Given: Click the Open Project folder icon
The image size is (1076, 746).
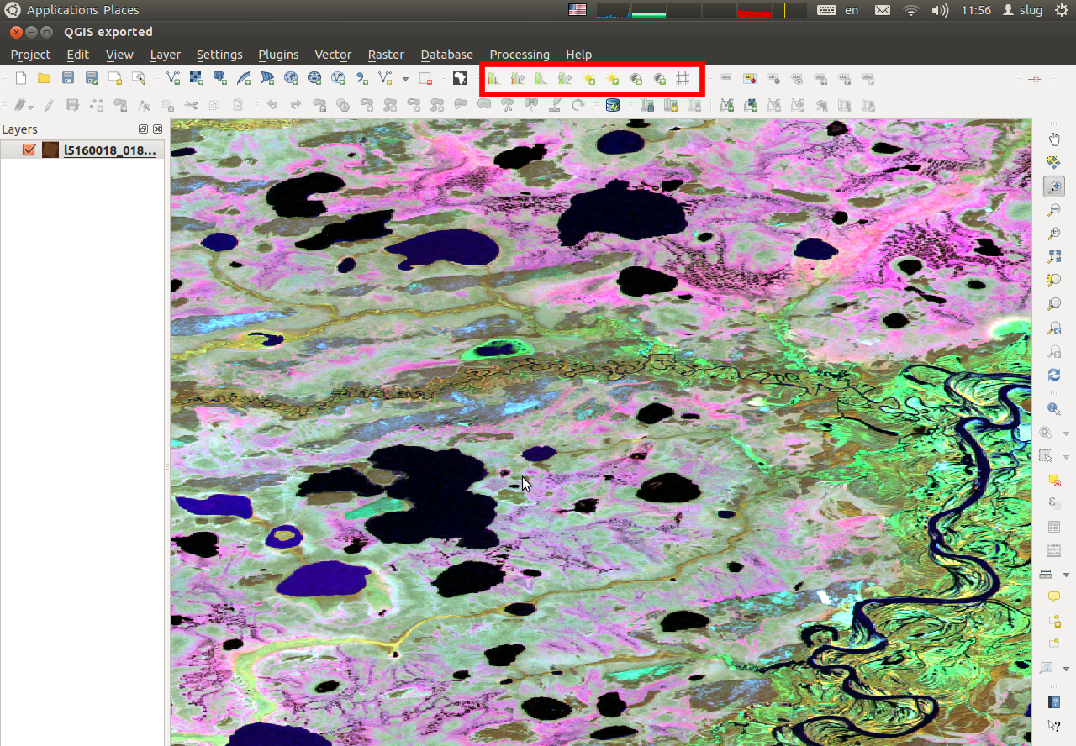Looking at the screenshot, I should point(44,78).
